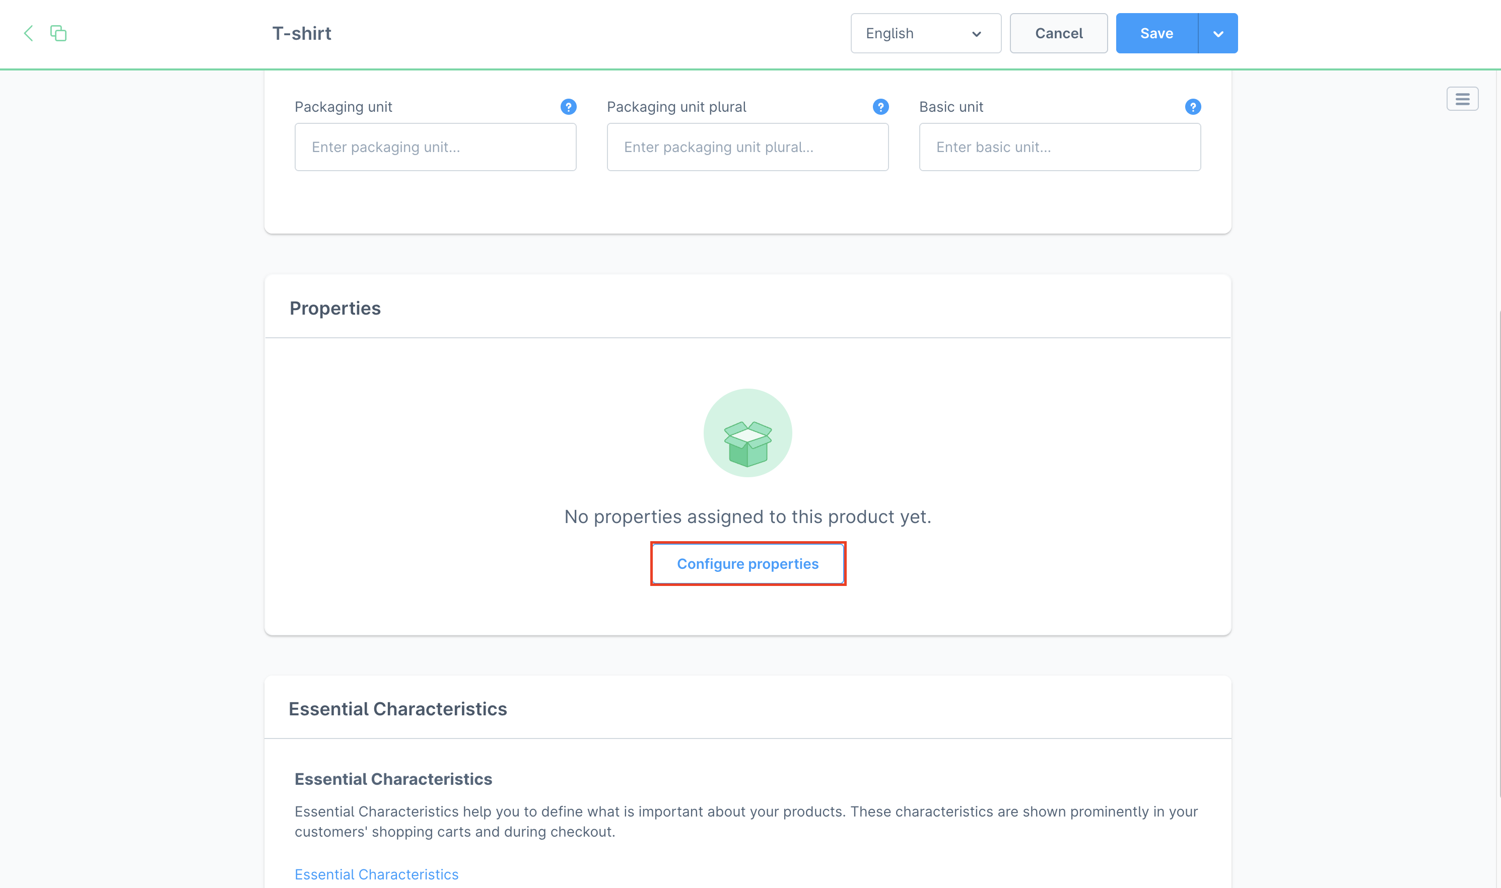Click the packaging unit plural input
1501x888 pixels.
pos(747,147)
